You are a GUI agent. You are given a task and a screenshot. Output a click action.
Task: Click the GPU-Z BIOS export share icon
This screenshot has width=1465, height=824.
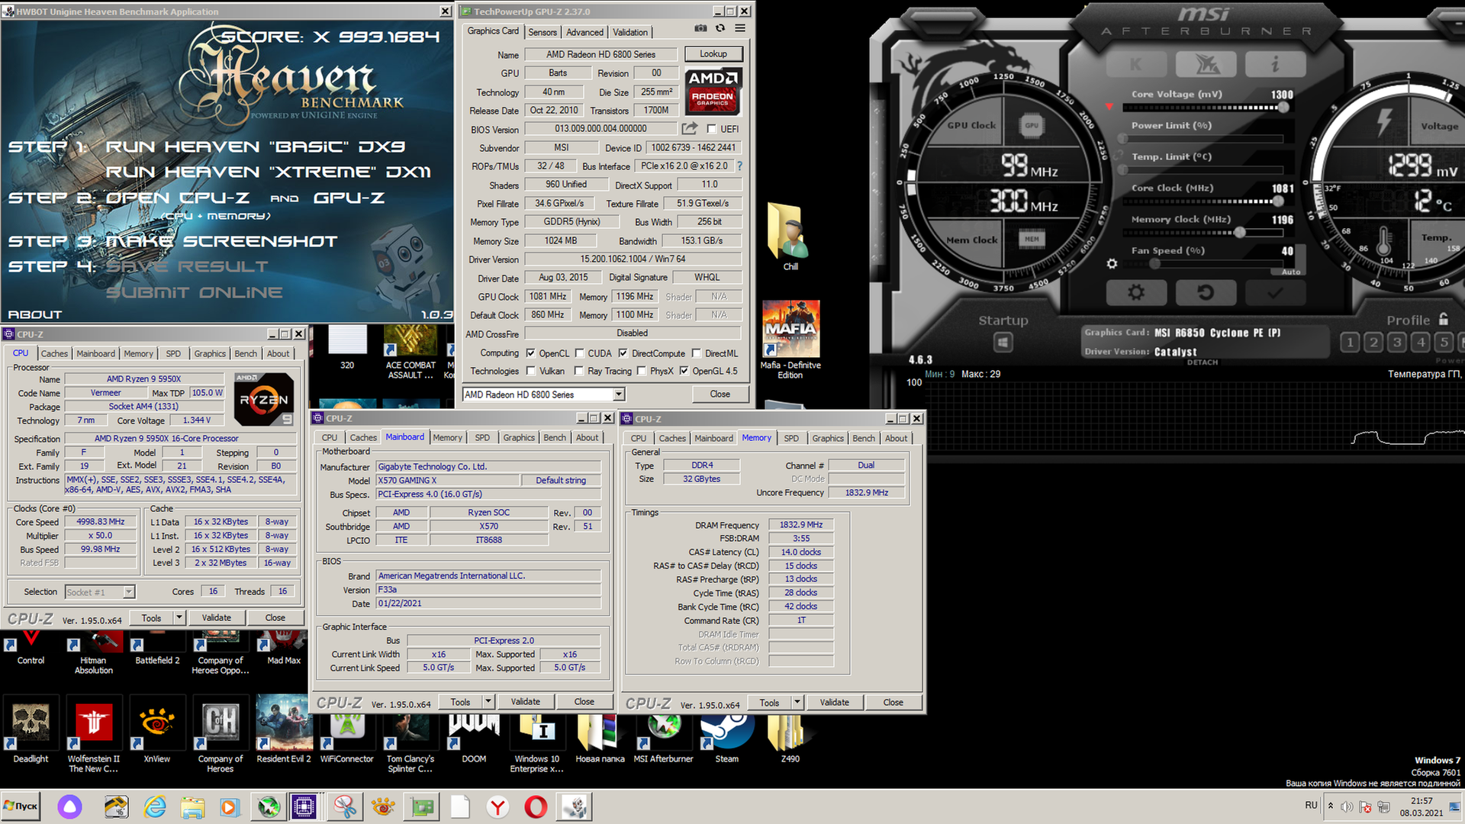[690, 128]
